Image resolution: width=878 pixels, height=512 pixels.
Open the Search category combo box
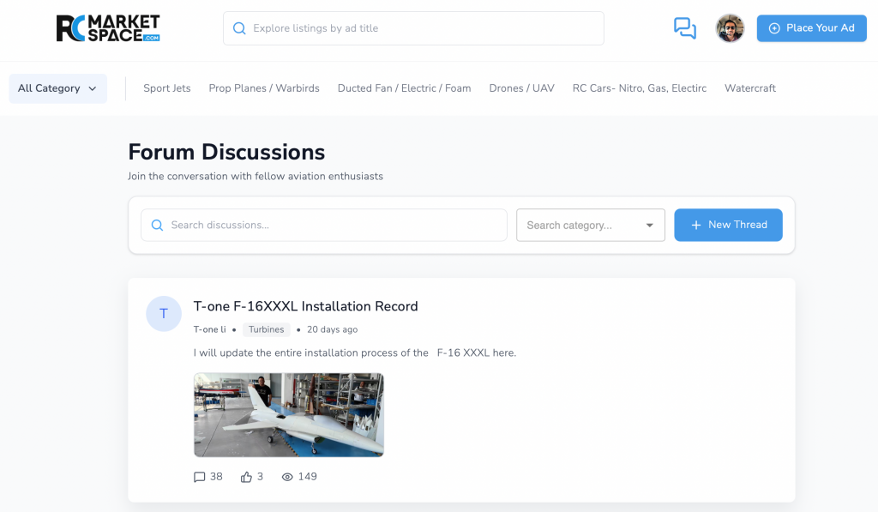point(590,226)
